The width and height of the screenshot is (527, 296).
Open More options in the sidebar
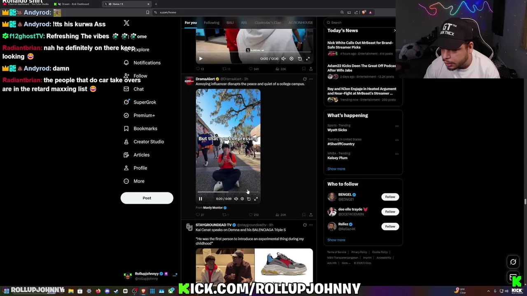coord(134,181)
